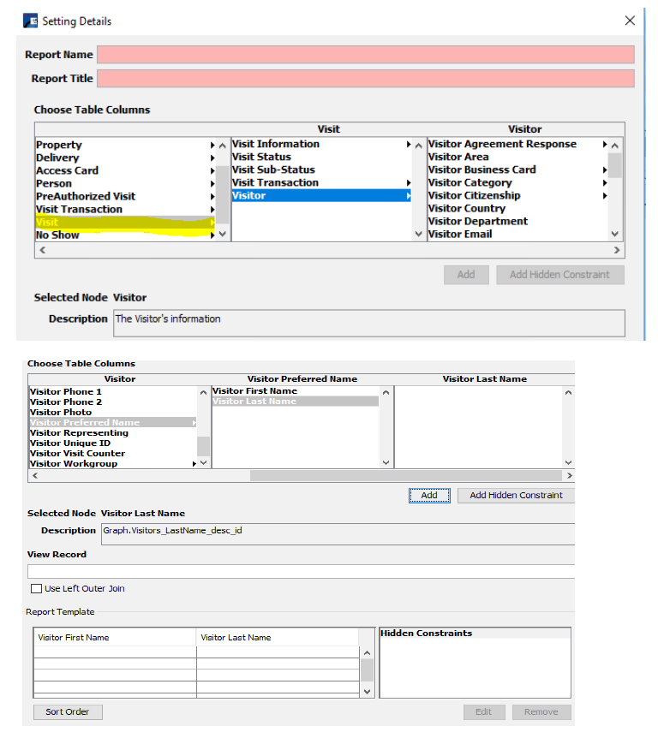Screen dimensions: 658x732
Task: Select Visit Status in Visit column
Action: pos(261,157)
